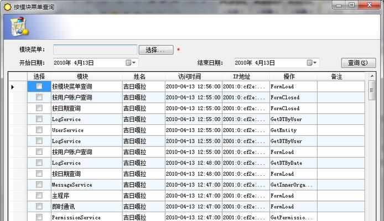Viewport: 384px width, 221px height.
Task: Minimize the 按模块菜单查询 window
Action: click(x=339, y=5)
